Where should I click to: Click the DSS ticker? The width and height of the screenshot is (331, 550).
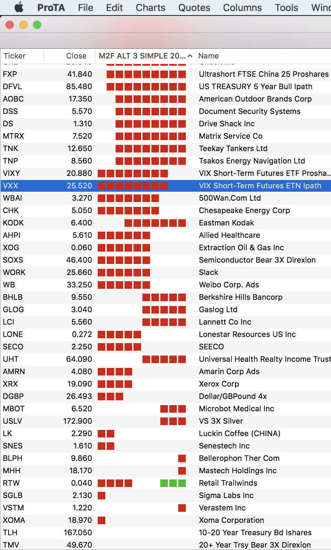click(x=10, y=111)
